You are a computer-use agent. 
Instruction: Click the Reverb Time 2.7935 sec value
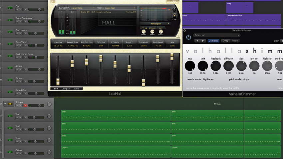(x=73, y=46)
